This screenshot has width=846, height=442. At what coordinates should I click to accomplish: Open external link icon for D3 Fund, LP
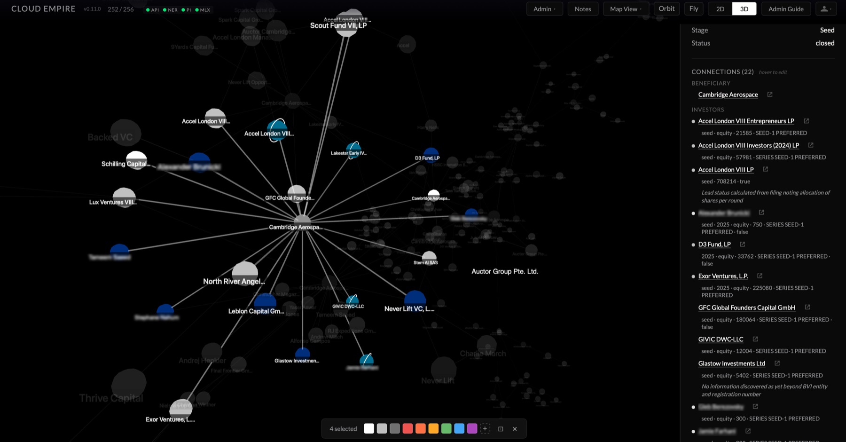742,244
